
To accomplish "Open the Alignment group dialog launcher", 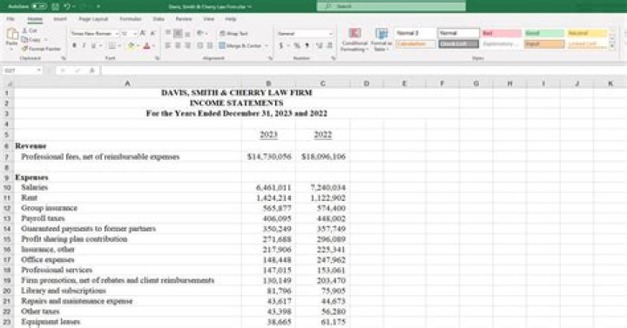I will coord(271,58).
